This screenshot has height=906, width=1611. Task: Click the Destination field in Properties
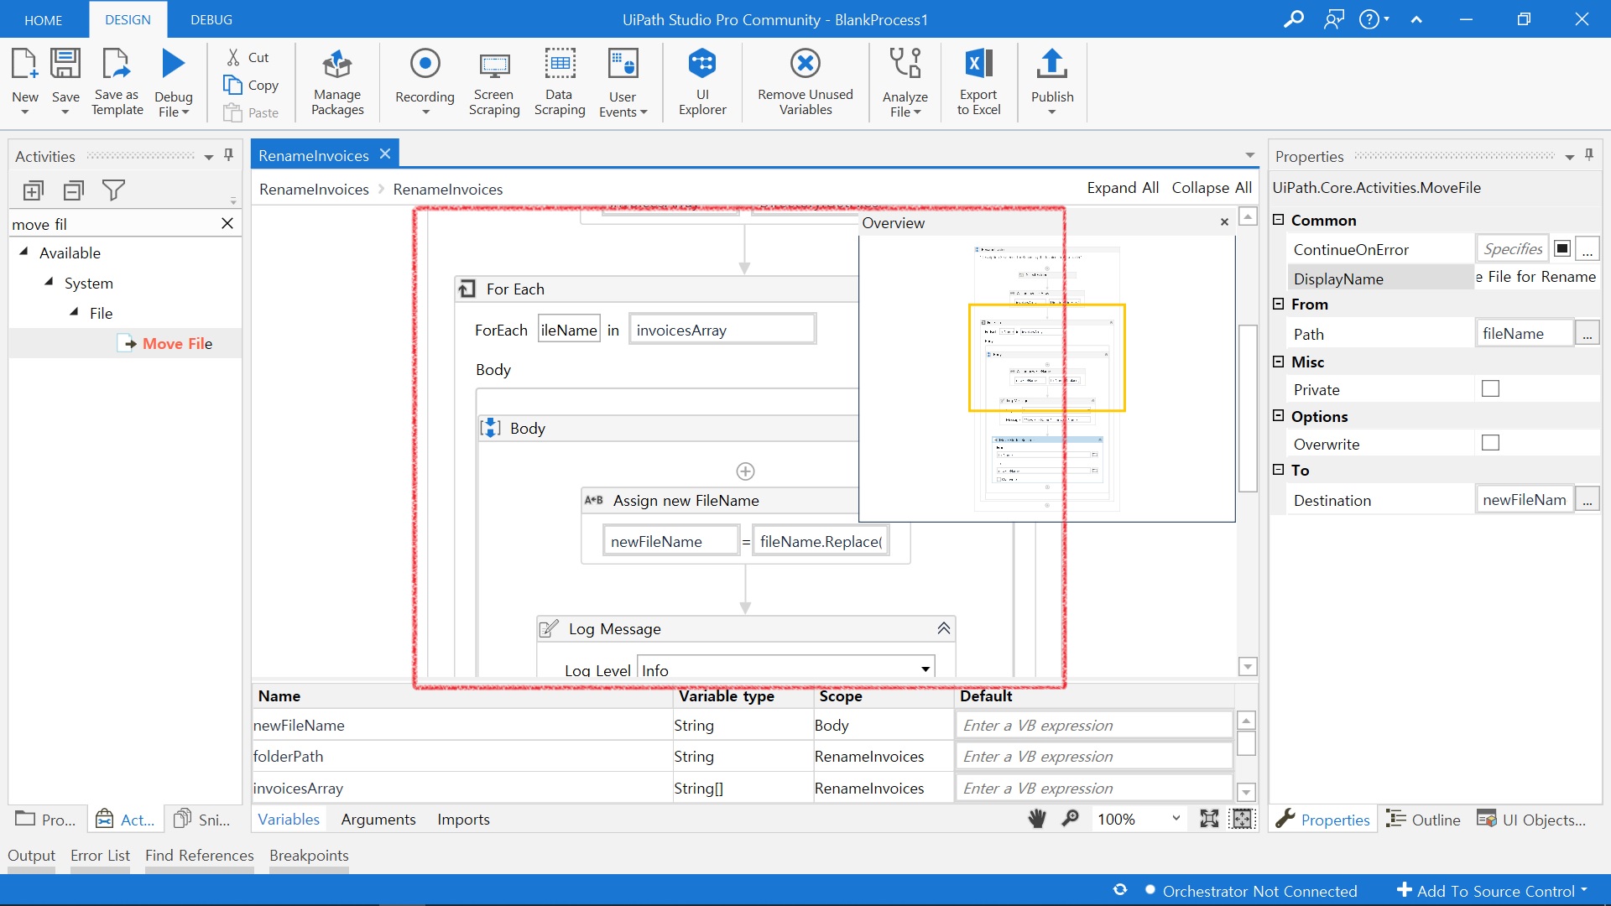pyautogui.click(x=1523, y=500)
